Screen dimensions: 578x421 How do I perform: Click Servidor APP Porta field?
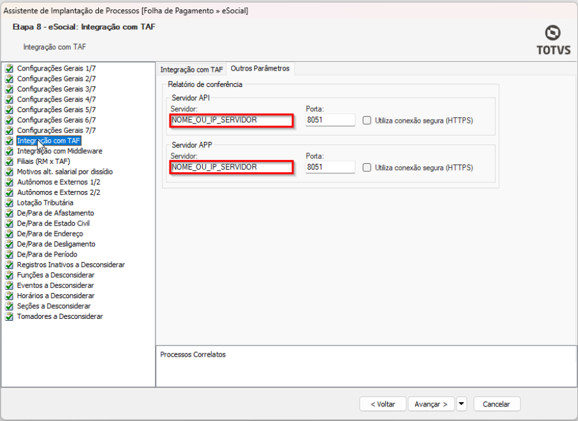[331, 167]
